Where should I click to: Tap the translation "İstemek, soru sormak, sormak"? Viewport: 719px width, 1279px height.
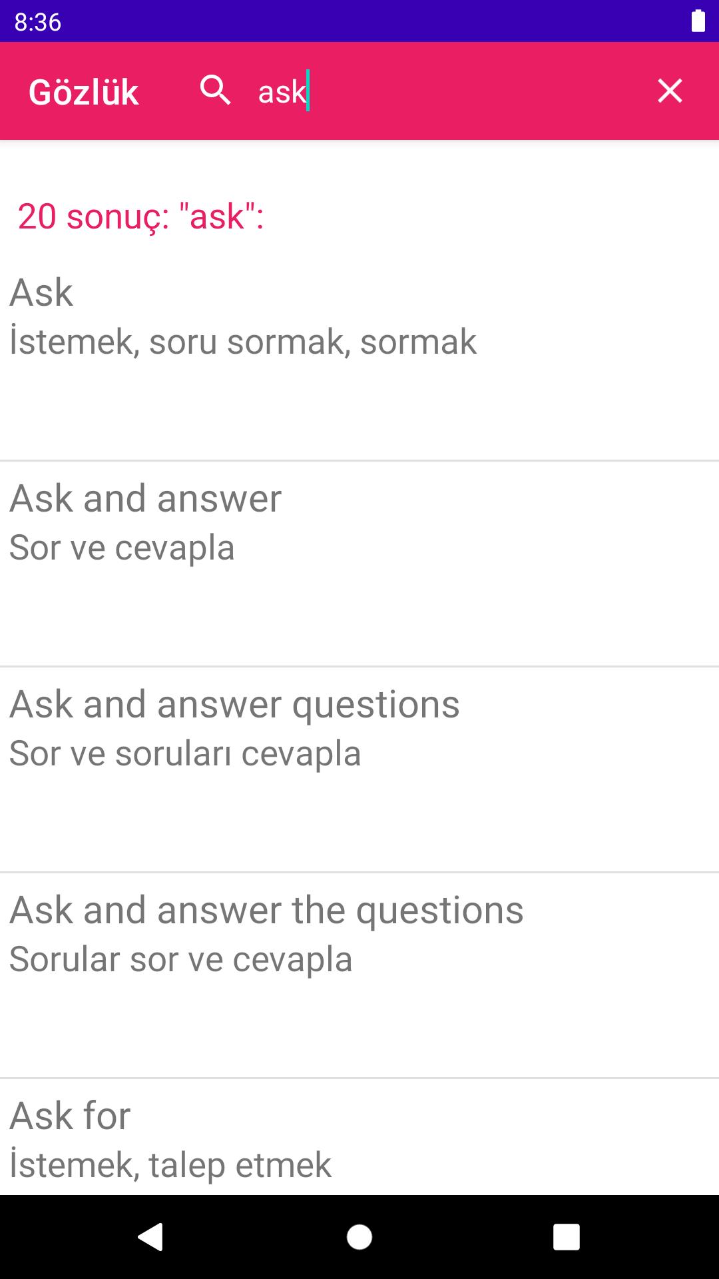point(243,342)
